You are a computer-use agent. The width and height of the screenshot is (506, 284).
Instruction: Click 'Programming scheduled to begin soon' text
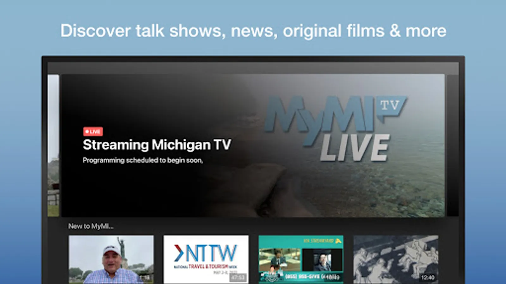143,160
